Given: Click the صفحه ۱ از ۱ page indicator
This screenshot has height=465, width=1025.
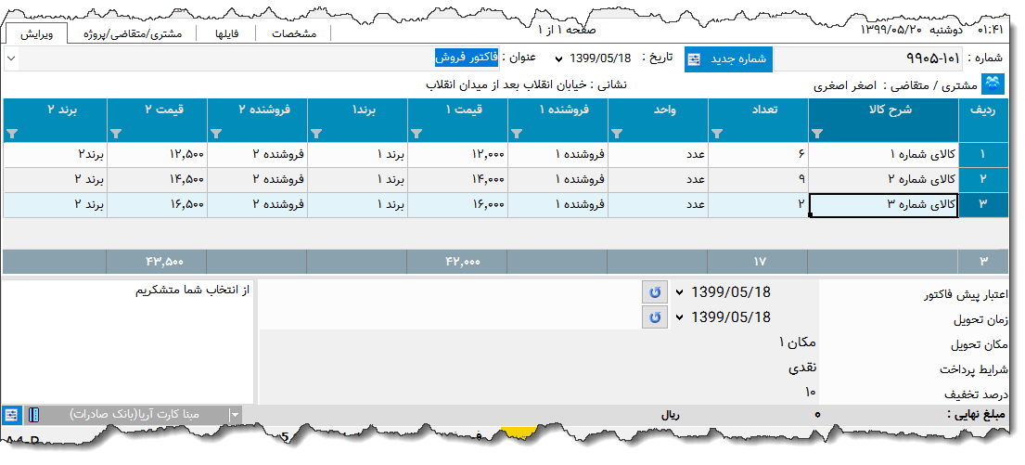Looking at the screenshot, I should tap(567, 30).
